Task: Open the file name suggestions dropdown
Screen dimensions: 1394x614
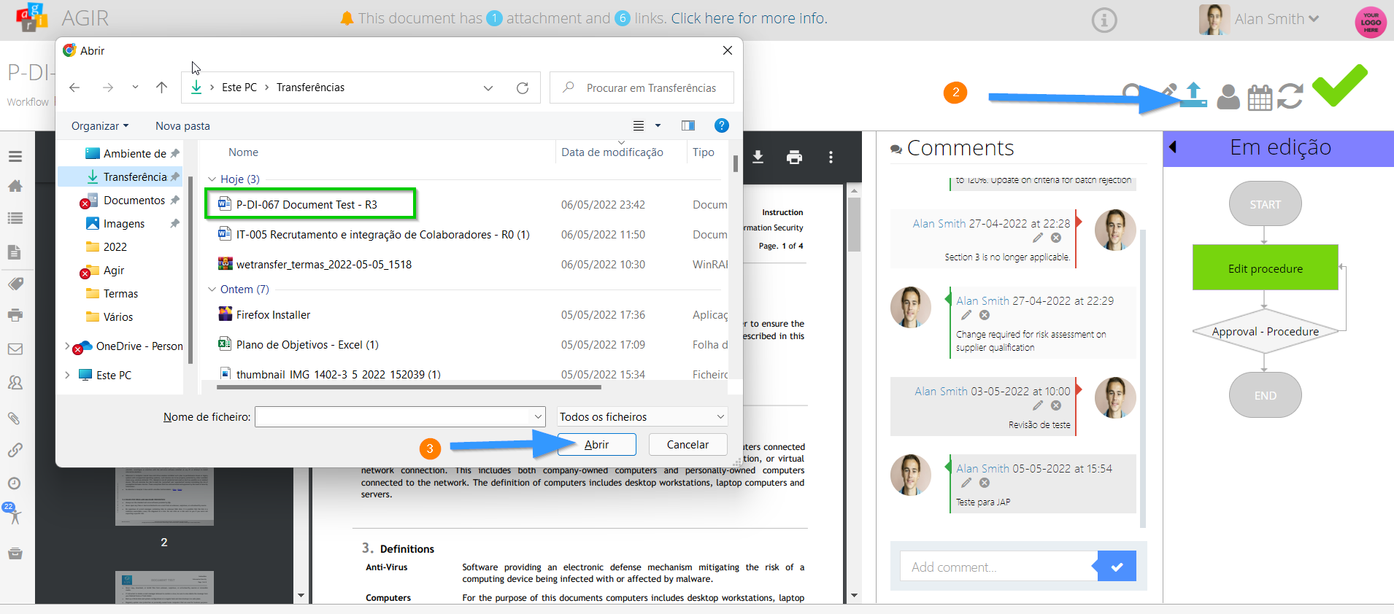Action: point(539,417)
